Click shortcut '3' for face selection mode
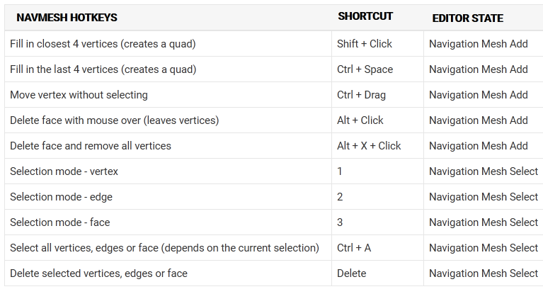The image size is (543, 294). [340, 222]
